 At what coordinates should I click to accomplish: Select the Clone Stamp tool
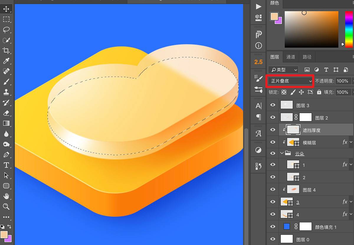pyautogui.click(x=6, y=92)
